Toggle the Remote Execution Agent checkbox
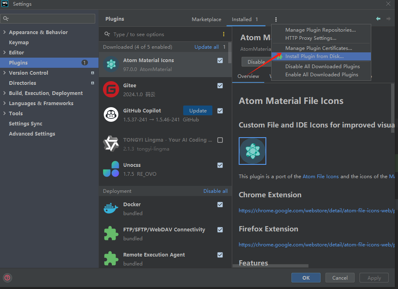 220,255
